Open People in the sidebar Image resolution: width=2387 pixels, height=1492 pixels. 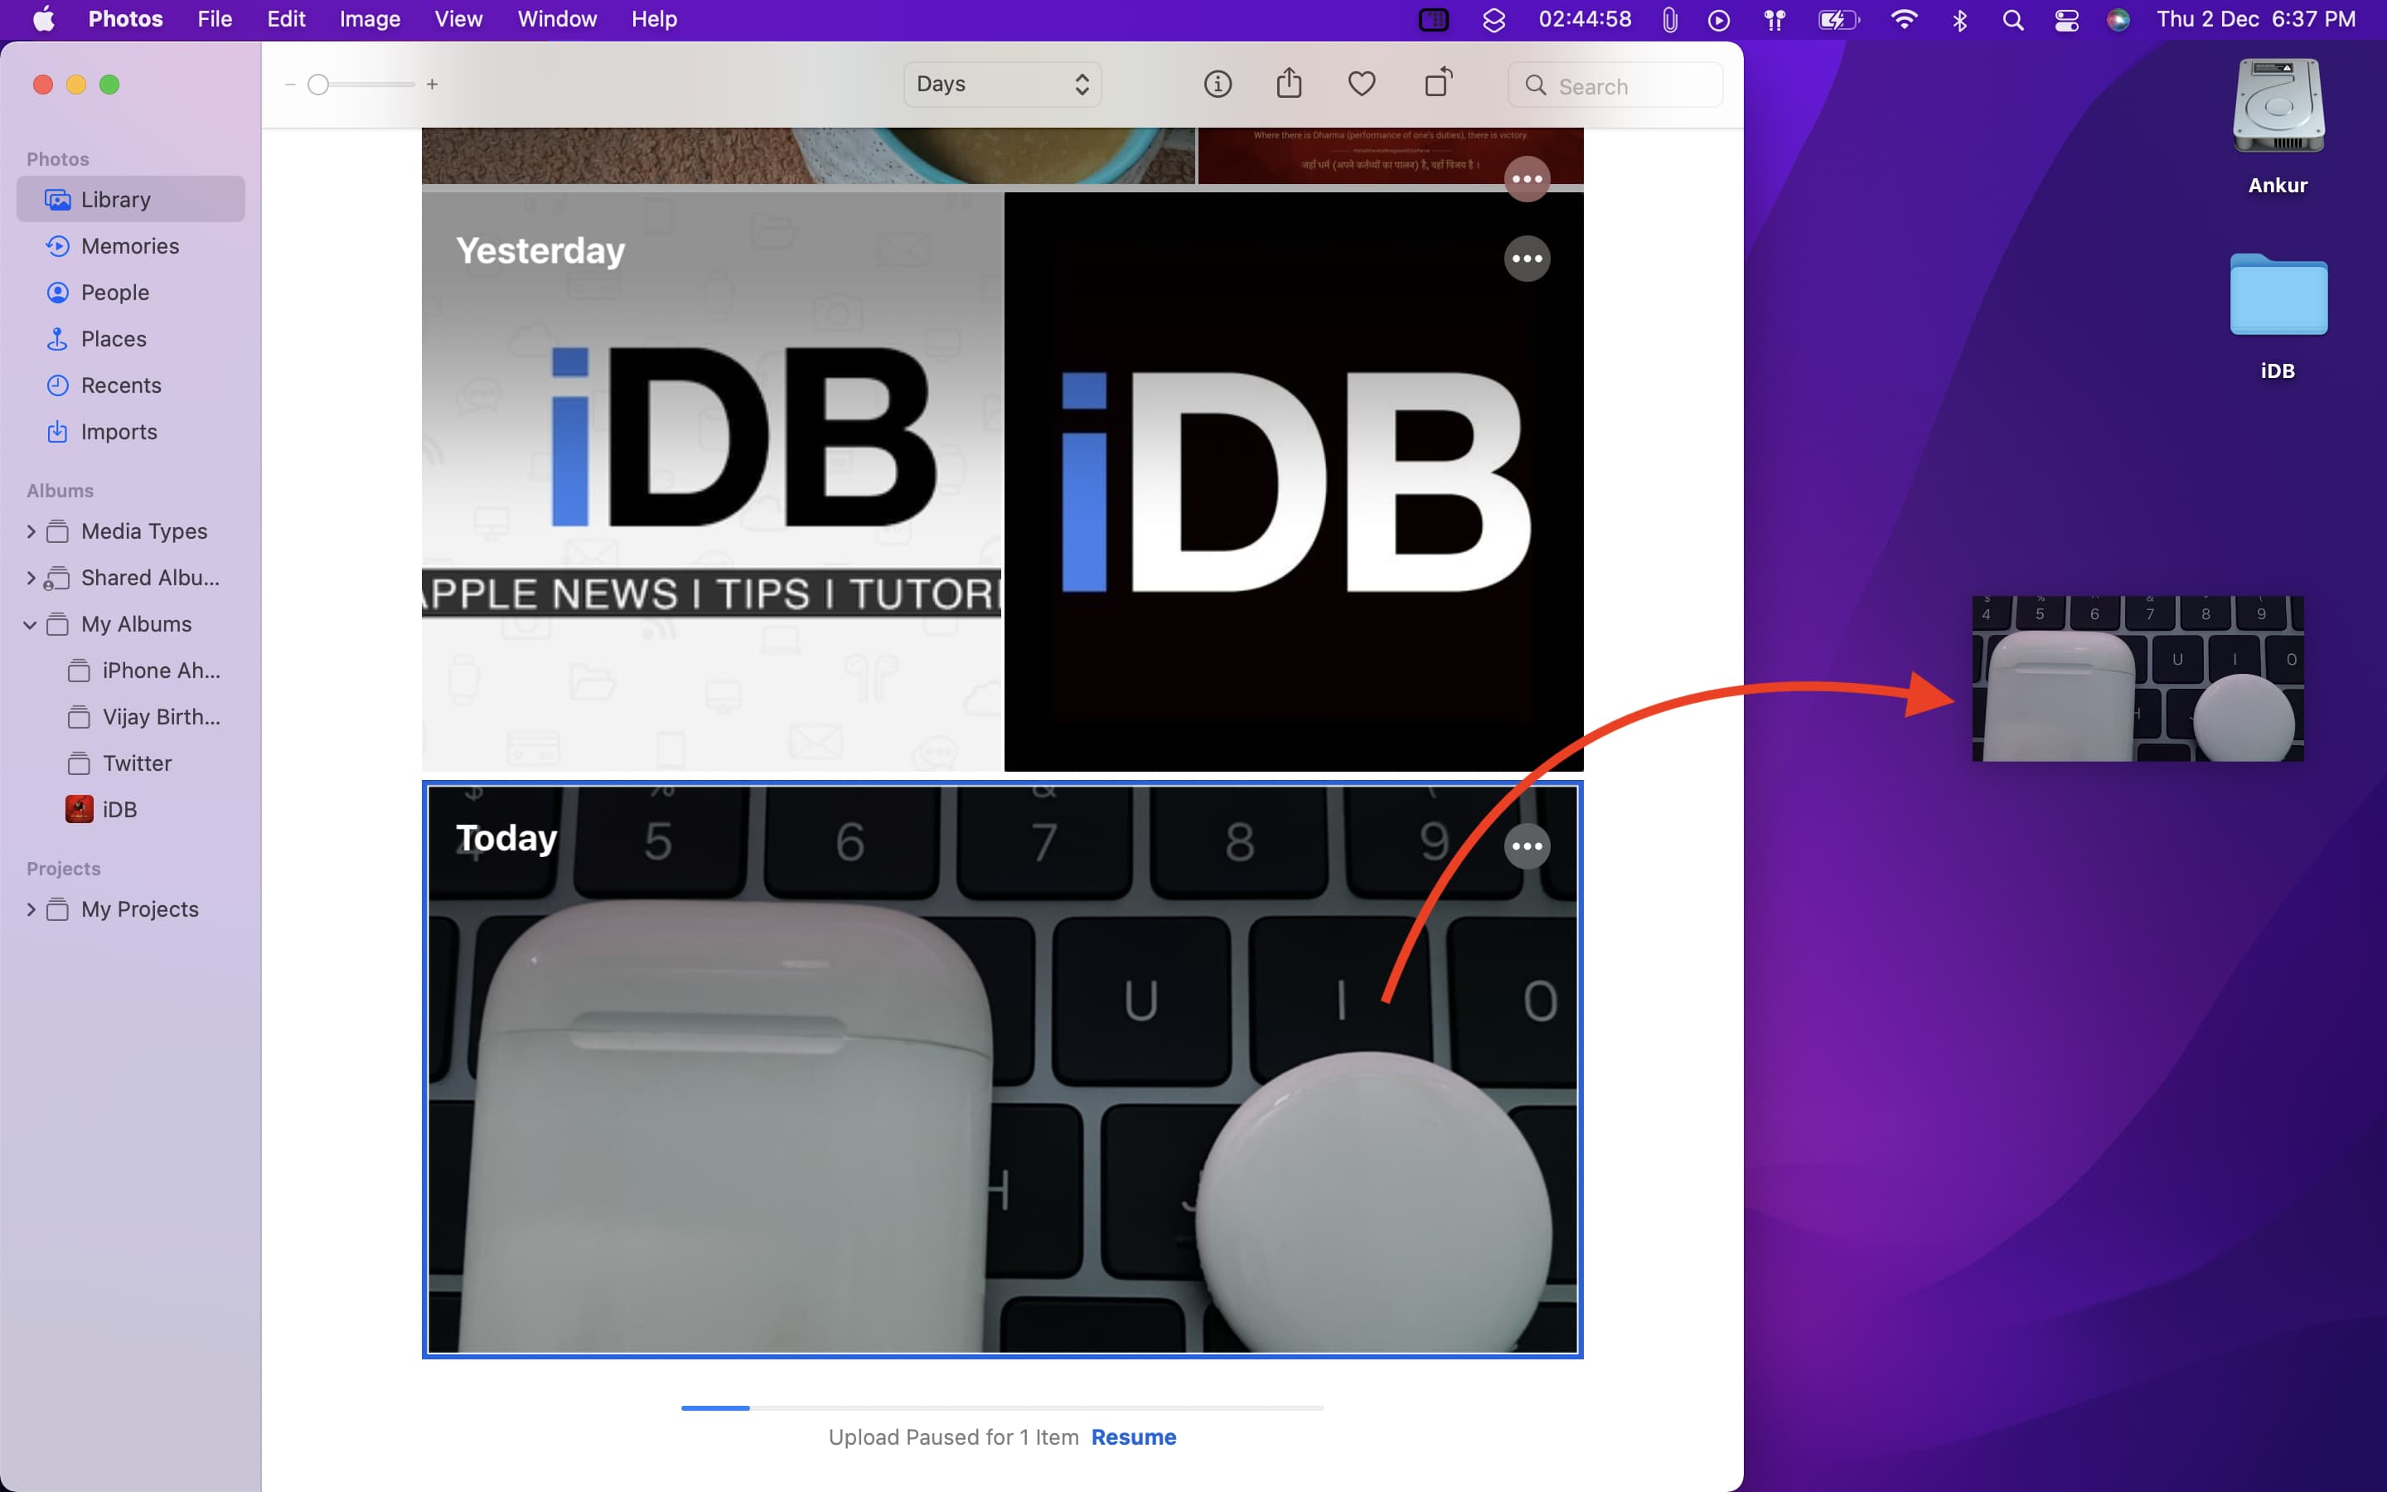(131, 292)
